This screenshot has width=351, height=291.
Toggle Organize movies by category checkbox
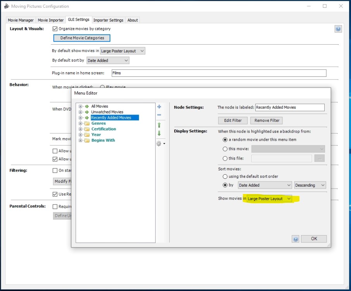tap(55, 29)
